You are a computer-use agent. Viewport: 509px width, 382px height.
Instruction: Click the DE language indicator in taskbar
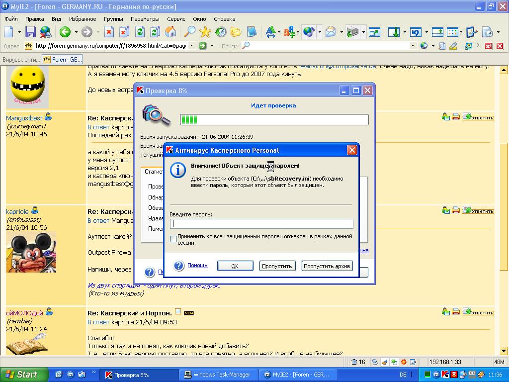(x=403, y=375)
